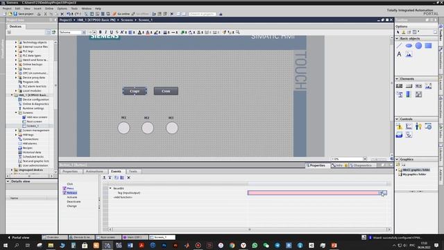Viewport: 444px width, 250px height.
Task: Click the Go online toolbar icon
Action: coord(121,14)
